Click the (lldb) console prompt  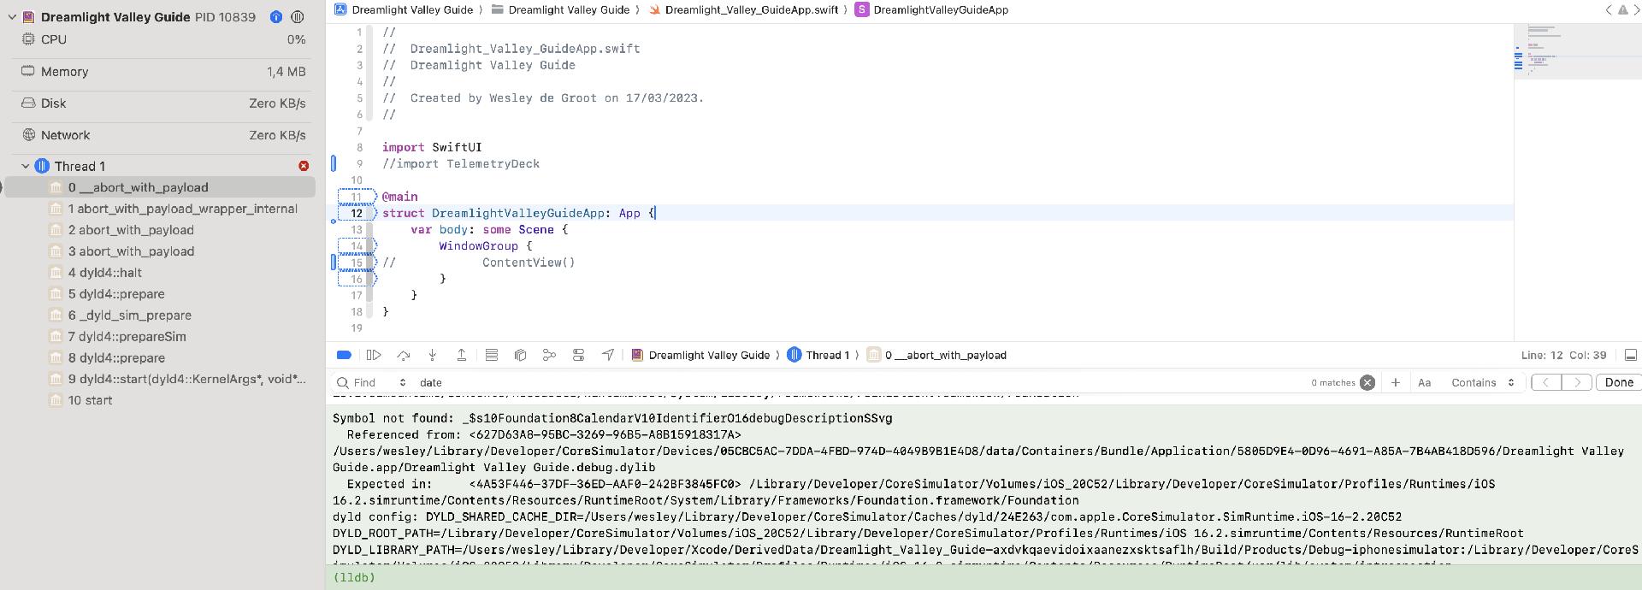point(354,577)
